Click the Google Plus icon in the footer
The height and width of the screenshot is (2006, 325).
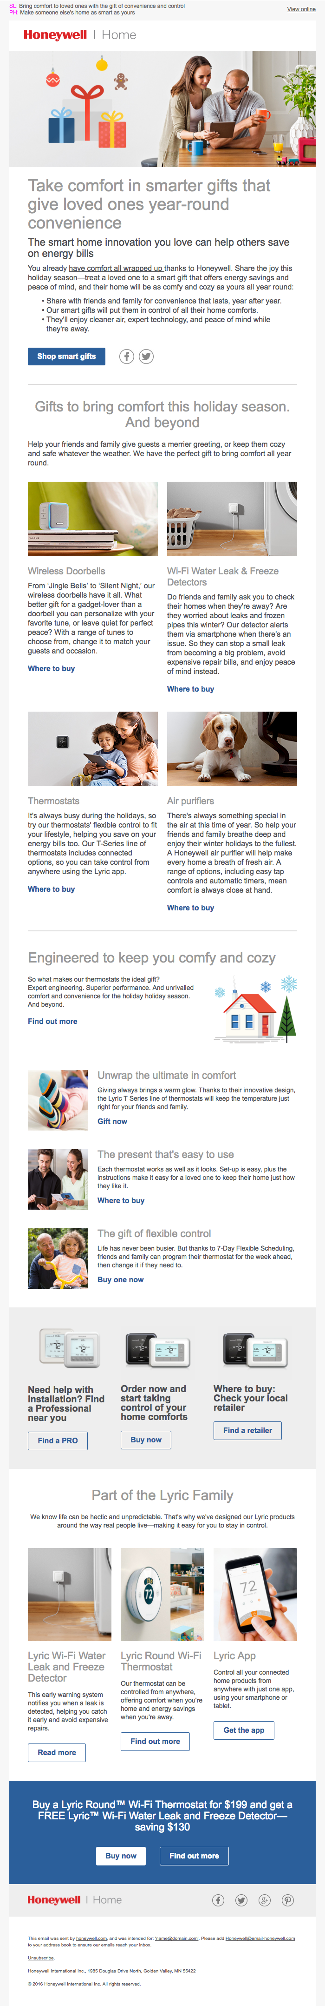264,1900
